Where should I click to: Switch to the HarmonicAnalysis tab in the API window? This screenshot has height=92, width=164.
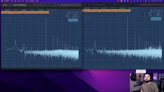(x=95, y=11)
